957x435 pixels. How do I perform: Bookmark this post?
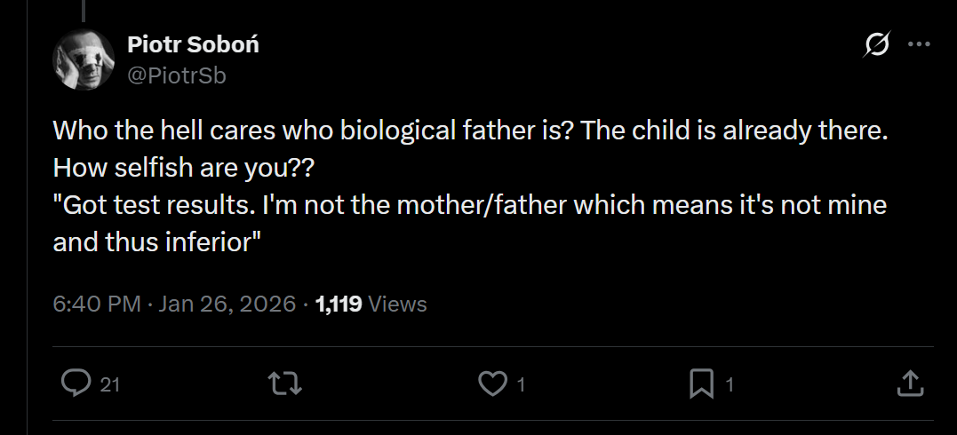(701, 384)
